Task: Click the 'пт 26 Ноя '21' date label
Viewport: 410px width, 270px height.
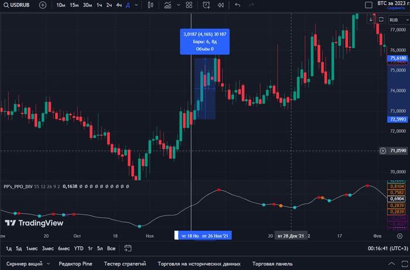Action: pos(215,236)
